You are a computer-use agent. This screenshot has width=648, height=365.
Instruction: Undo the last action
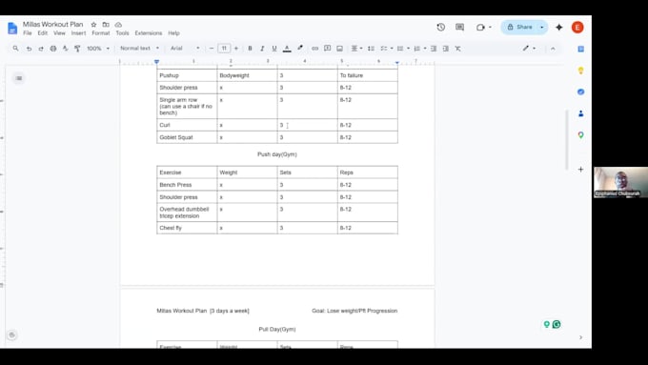(29, 49)
